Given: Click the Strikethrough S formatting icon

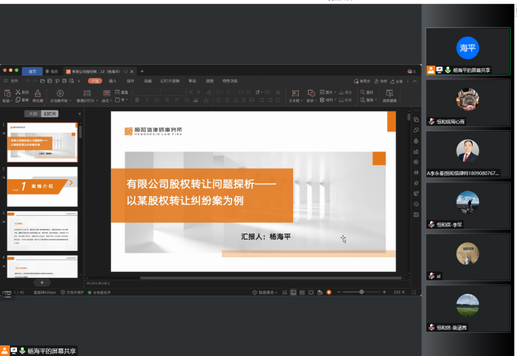Looking at the screenshot, I should pos(167,100).
